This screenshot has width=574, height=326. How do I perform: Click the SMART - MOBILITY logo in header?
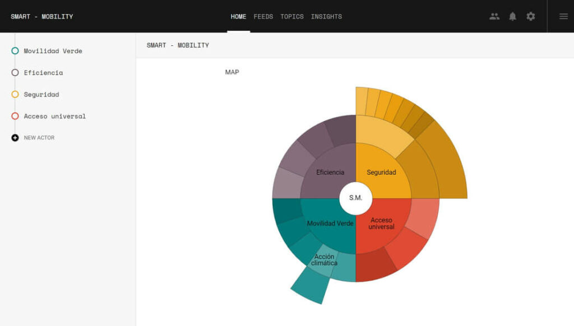tap(41, 16)
